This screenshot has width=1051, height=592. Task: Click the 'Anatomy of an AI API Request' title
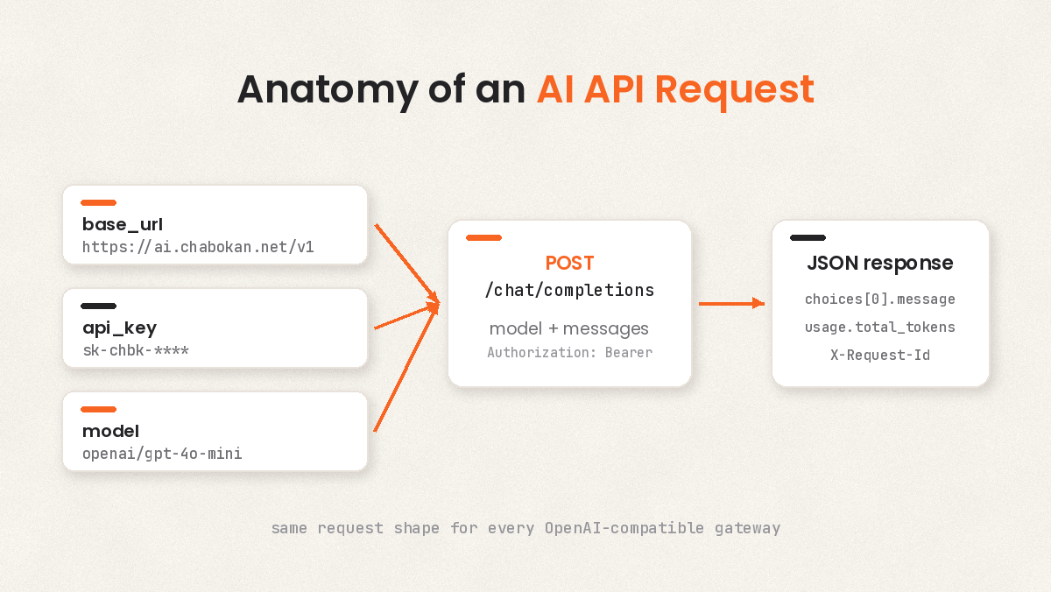coord(525,89)
